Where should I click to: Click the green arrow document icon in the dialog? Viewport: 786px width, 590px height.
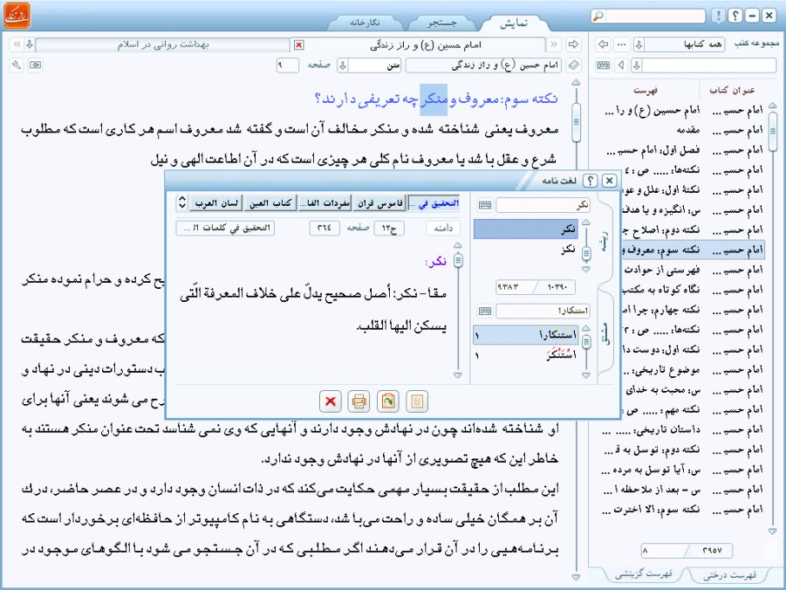click(388, 401)
